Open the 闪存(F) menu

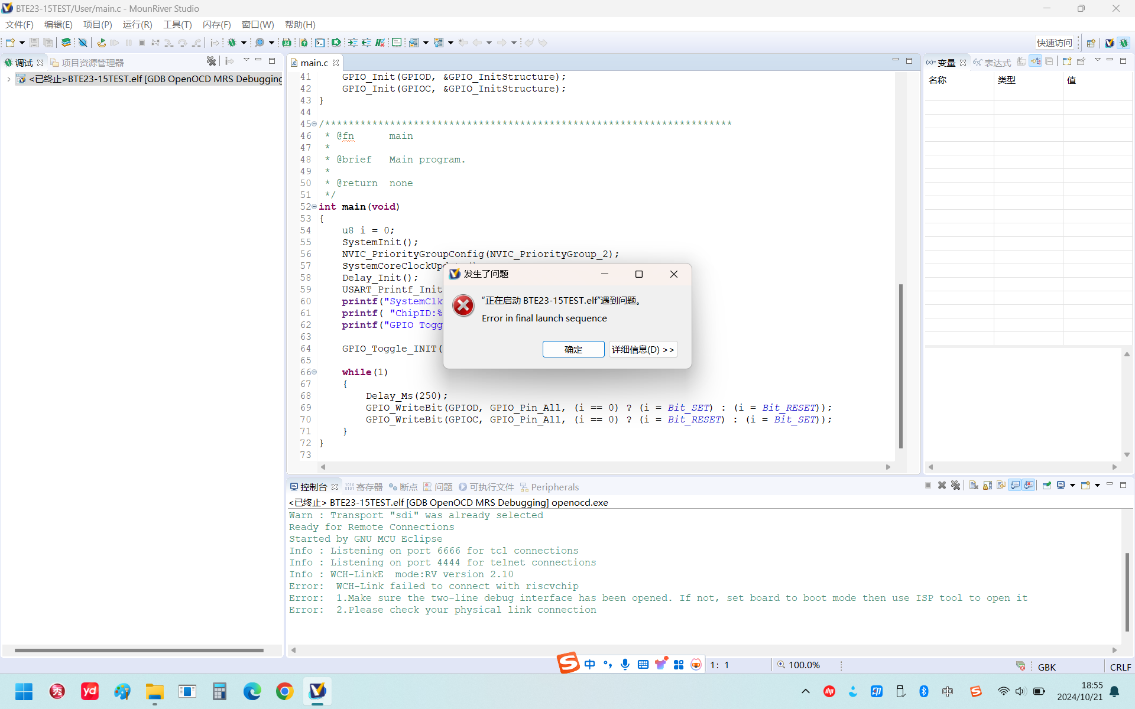coord(216,24)
